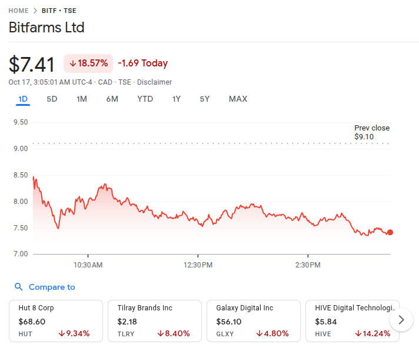Open the Disclaimer link
Screen dimensions: 419x348
click(x=155, y=82)
